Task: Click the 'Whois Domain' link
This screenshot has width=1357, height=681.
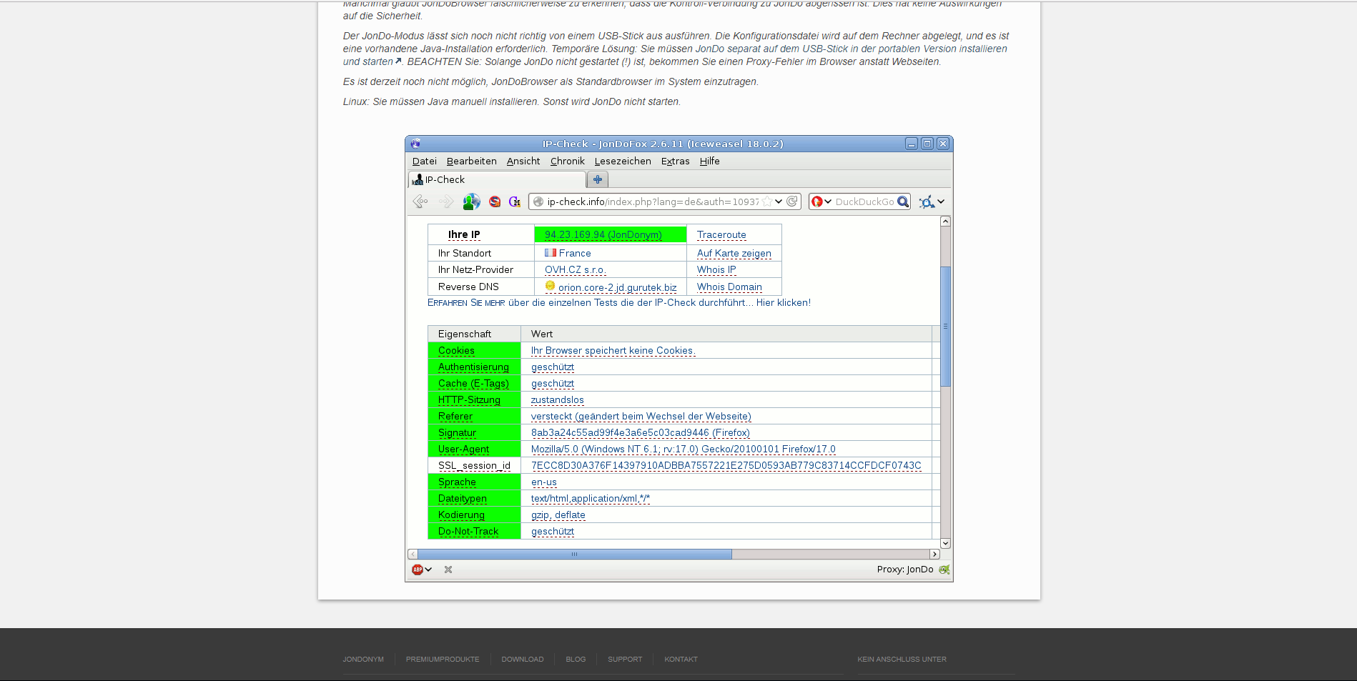Action: pos(729,287)
